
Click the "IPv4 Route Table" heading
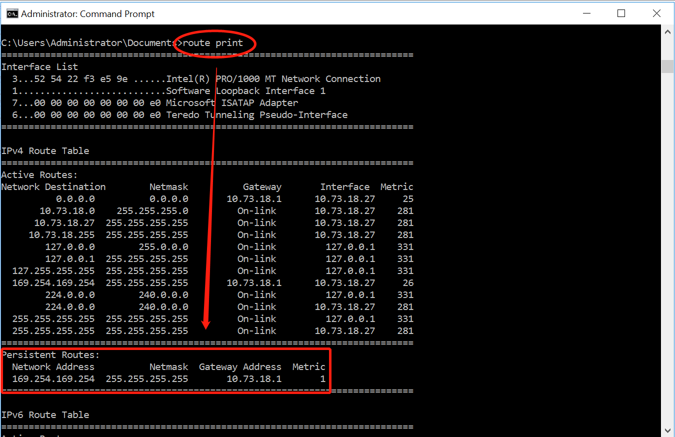(x=45, y=151)
